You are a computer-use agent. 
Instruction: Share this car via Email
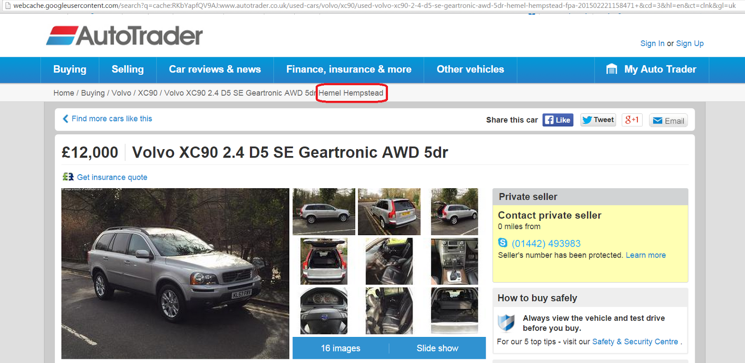click(x=668, y=121)
